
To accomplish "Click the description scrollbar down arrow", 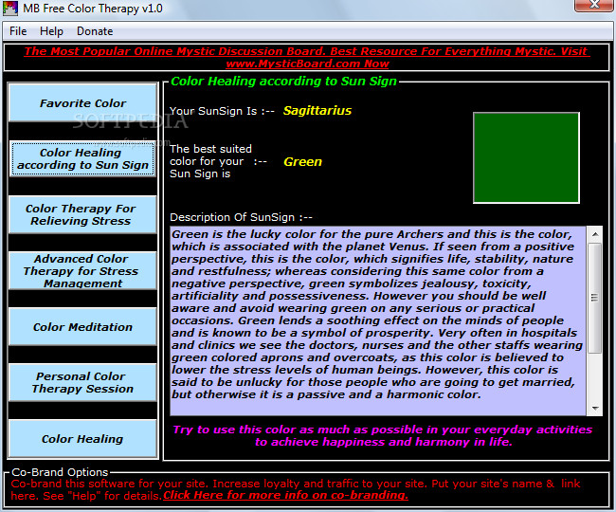I will tap(595, 409).
